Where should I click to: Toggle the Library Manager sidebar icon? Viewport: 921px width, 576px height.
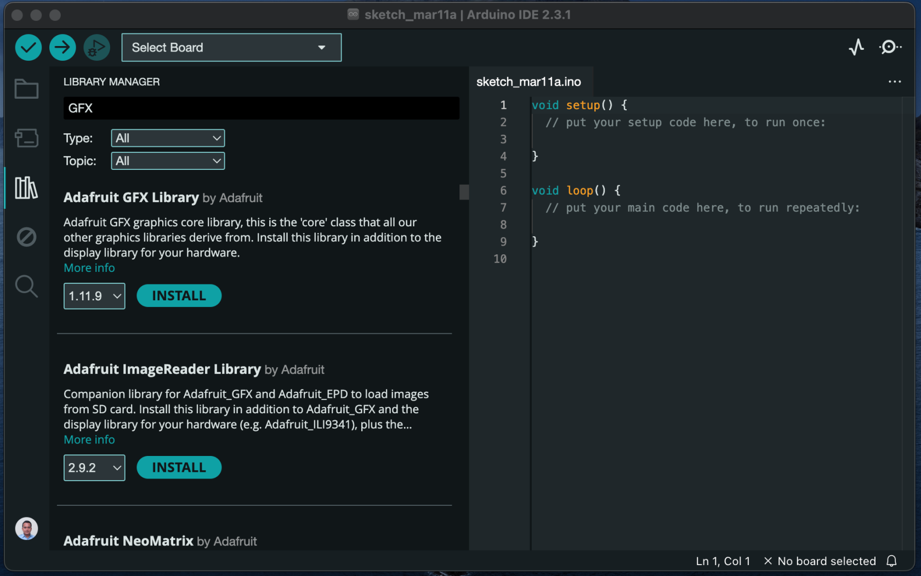click(26, 188)
